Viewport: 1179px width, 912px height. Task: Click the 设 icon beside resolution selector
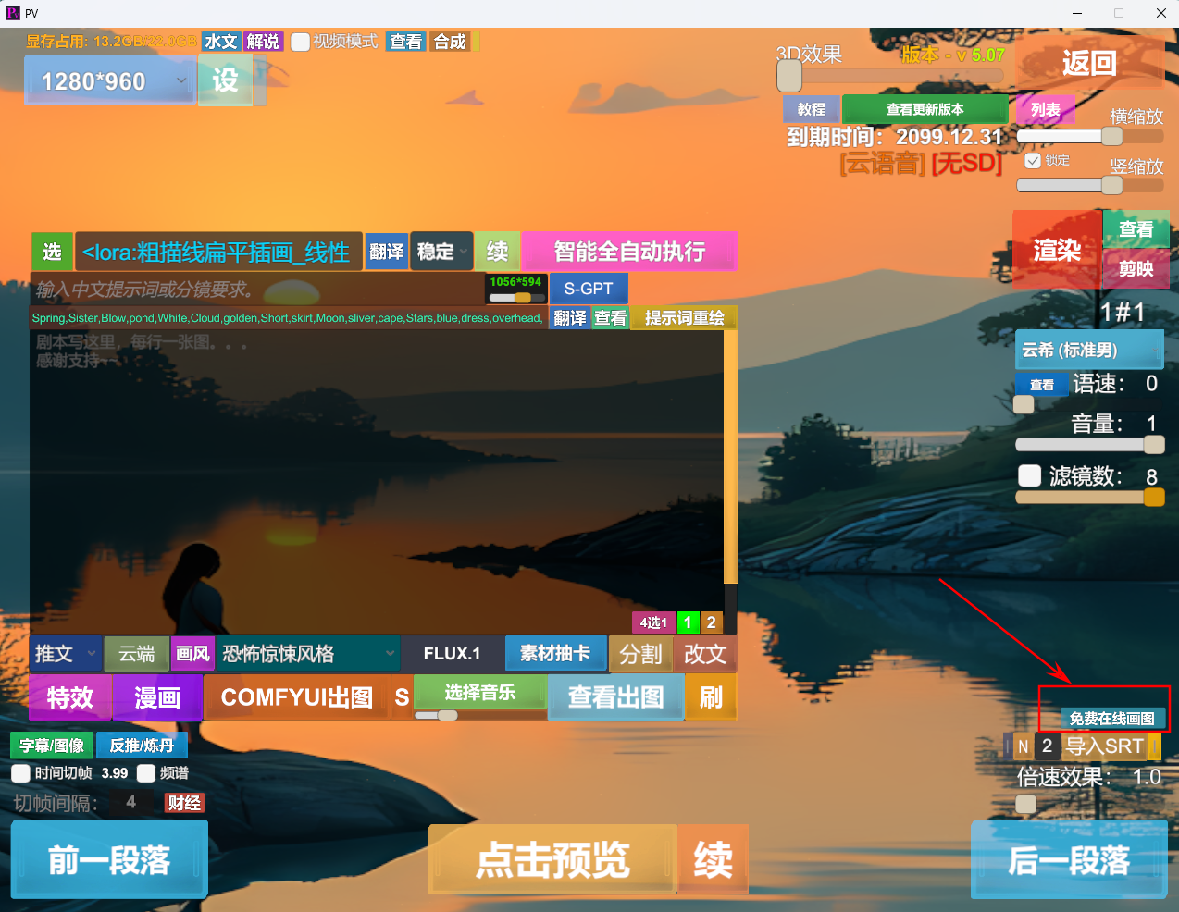[x=225, y=81]
